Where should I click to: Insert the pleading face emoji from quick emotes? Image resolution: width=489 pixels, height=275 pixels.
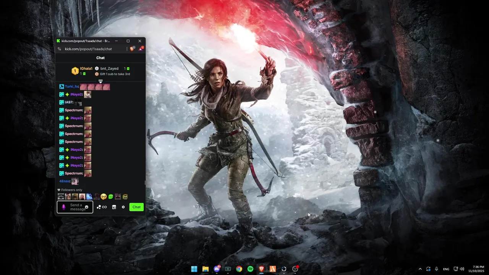click(104, 197)
